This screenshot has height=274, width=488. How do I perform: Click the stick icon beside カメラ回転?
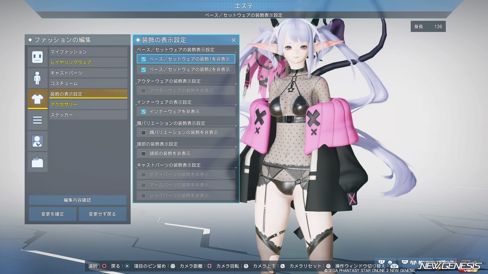pyautogui.click(x=246, y=266)
